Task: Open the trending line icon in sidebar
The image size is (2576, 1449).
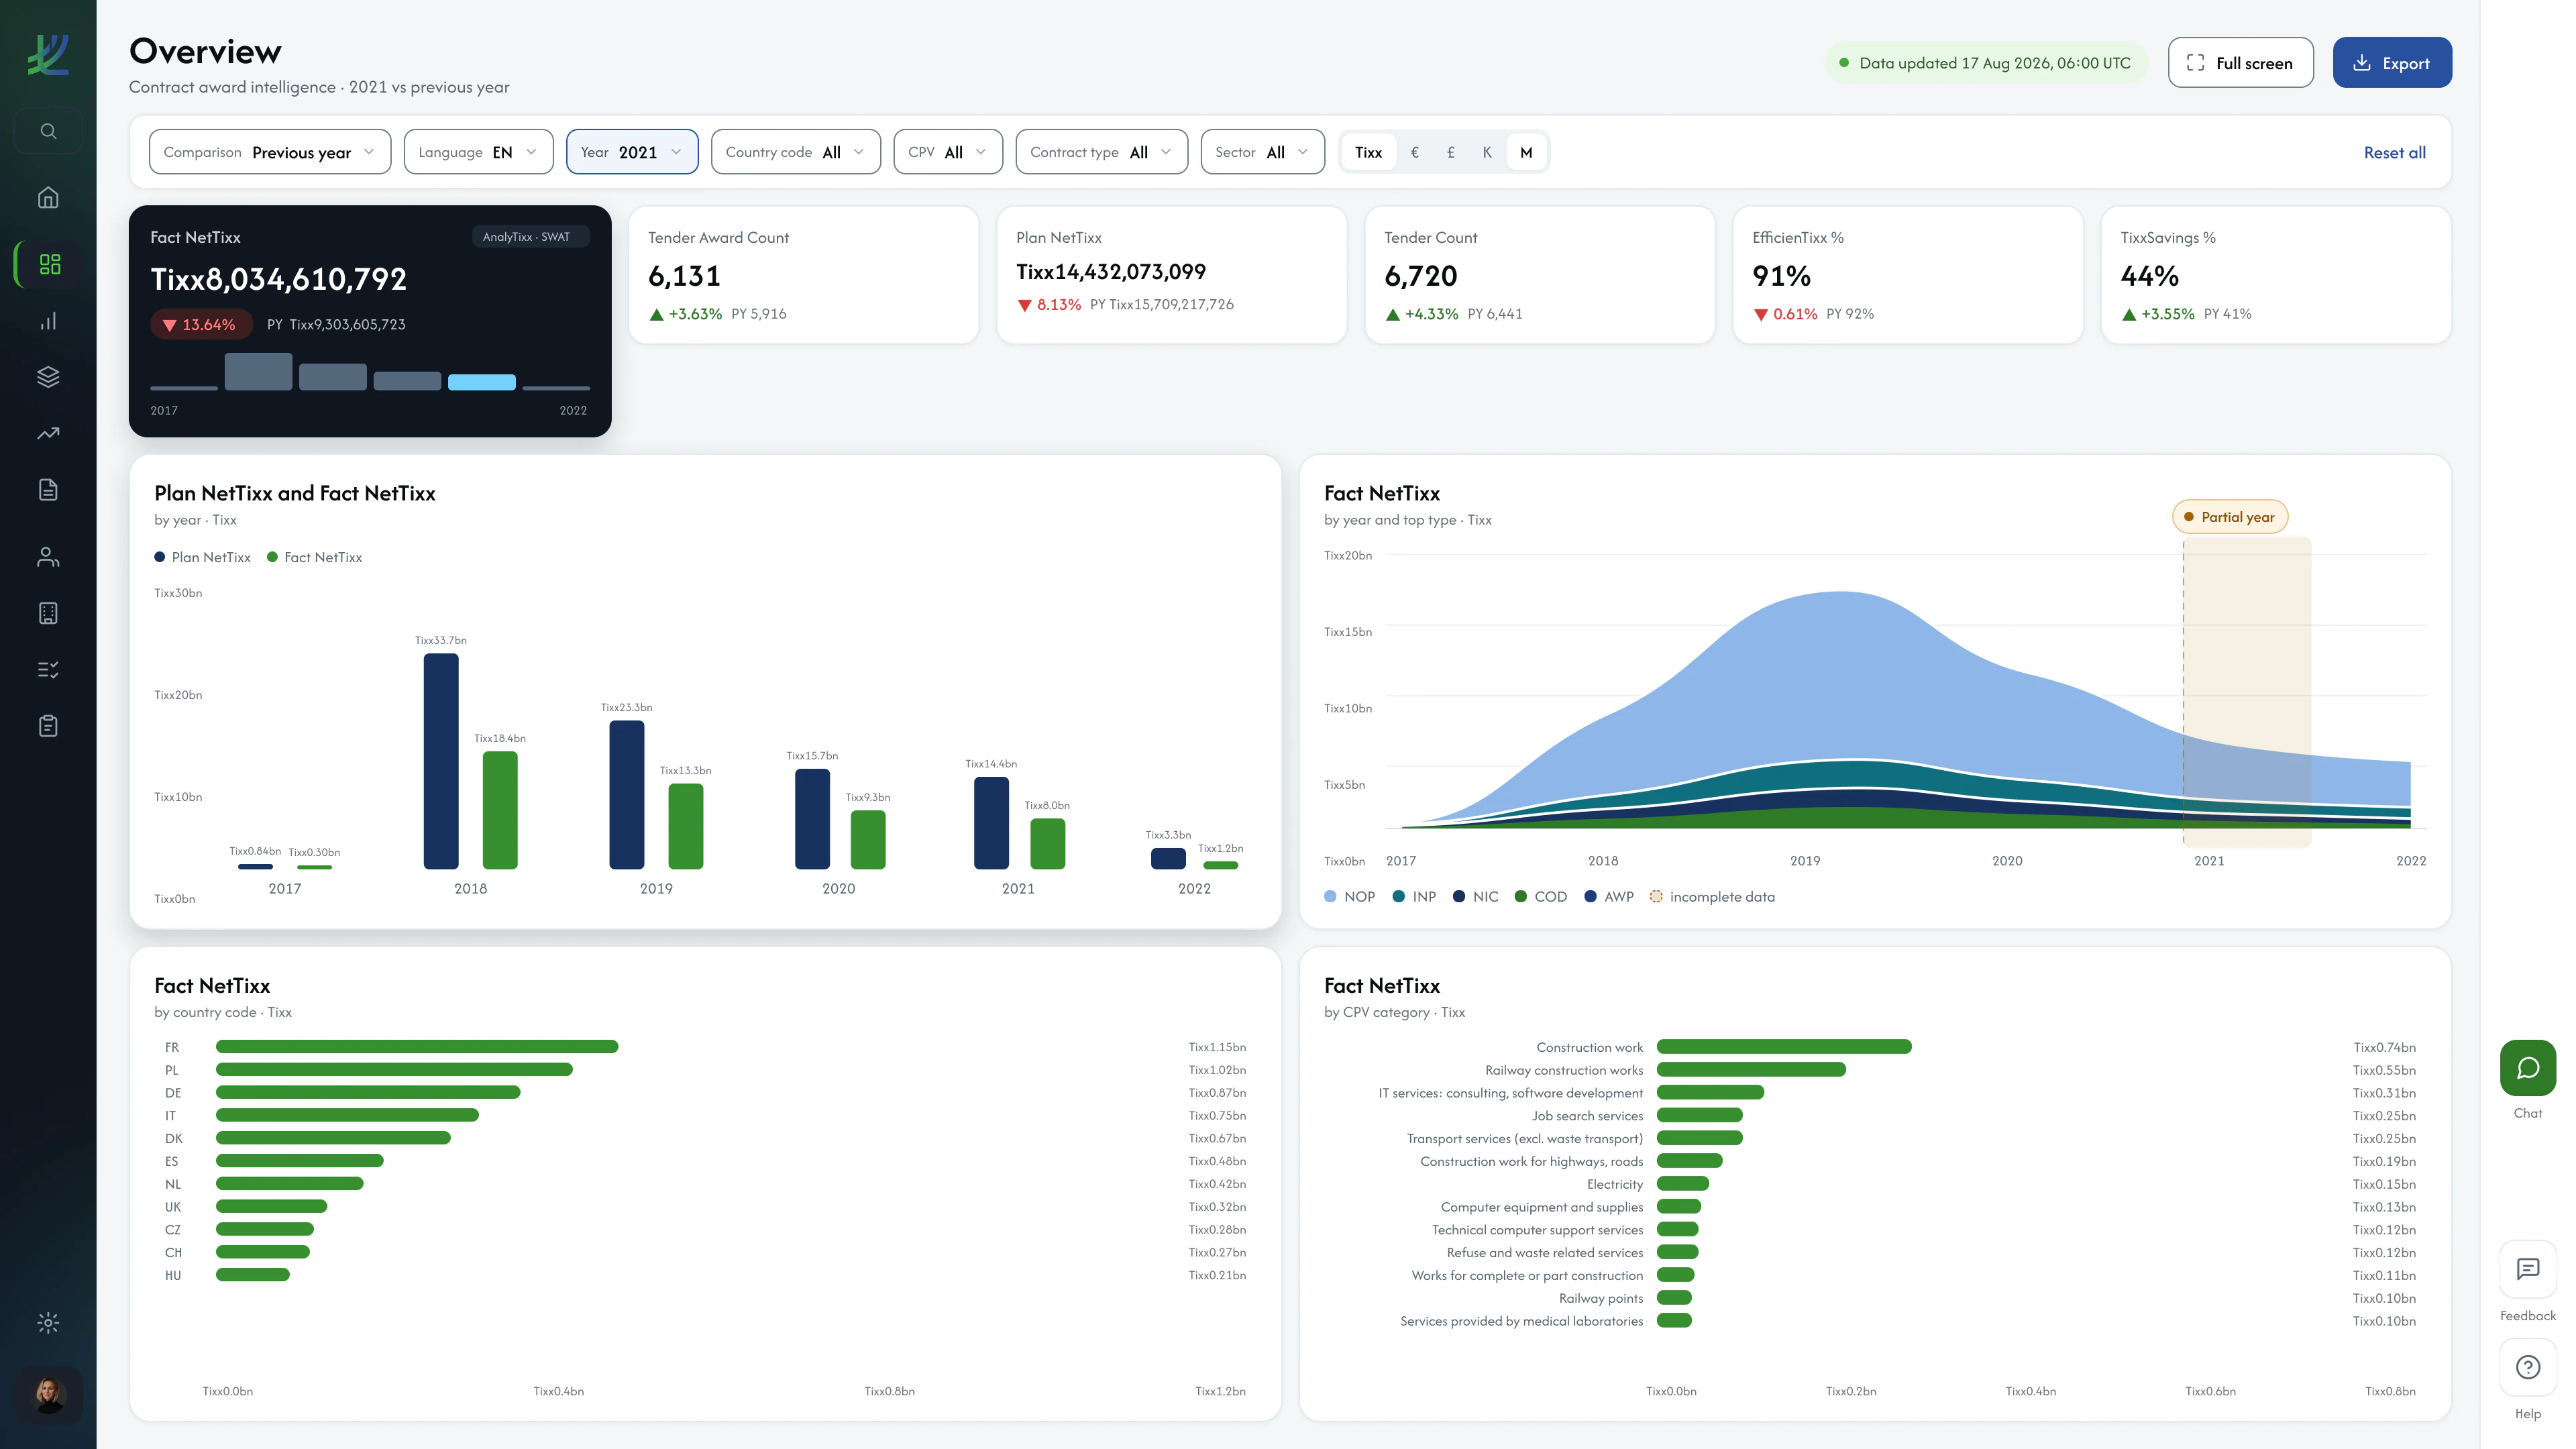Action: tap(48, 433)
